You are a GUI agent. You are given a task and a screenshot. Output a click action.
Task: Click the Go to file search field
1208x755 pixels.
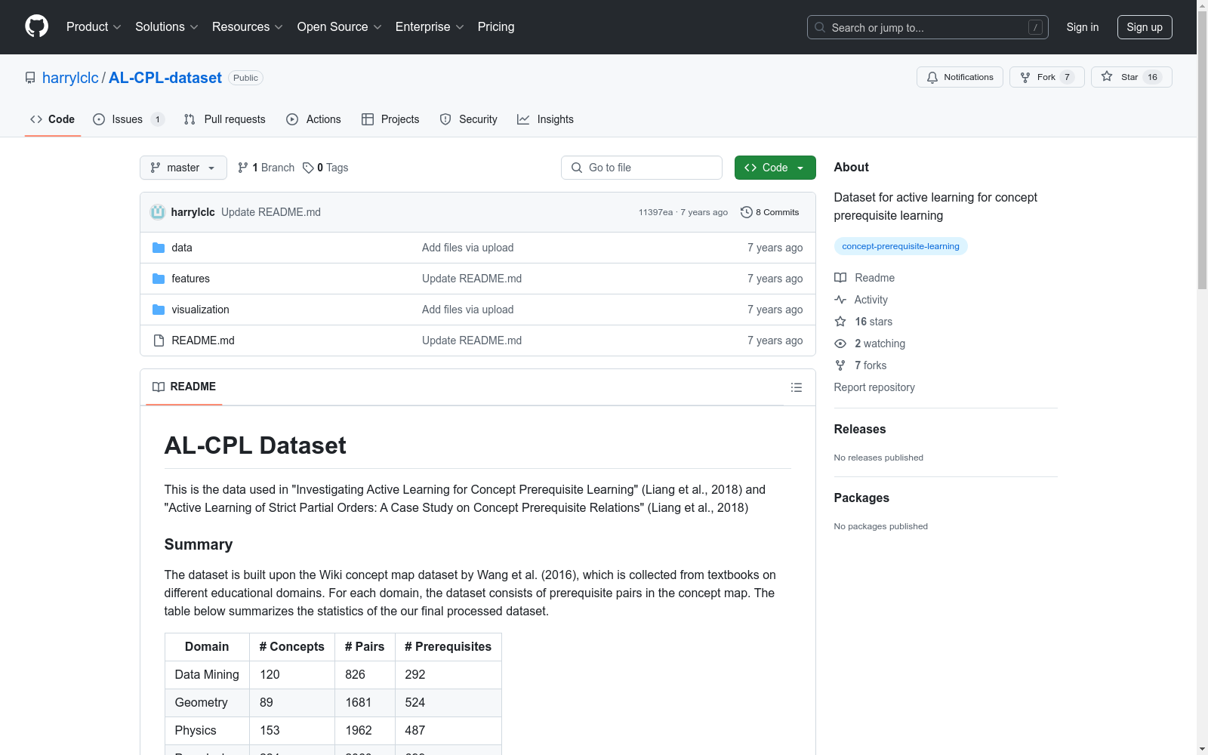click(642, 168)
